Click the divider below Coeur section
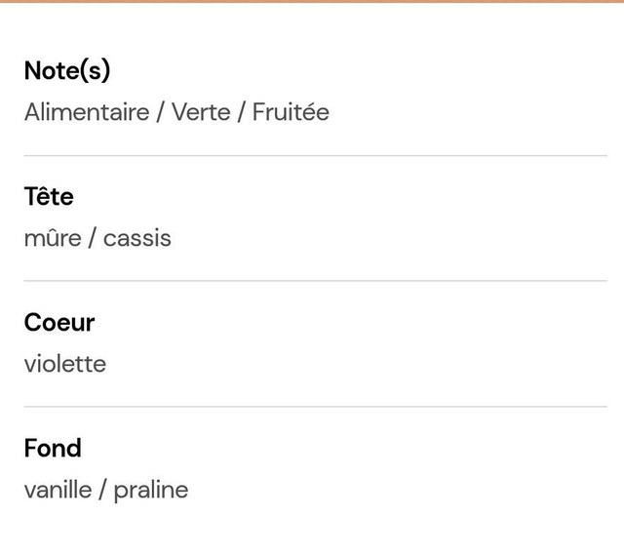Viewport: 624px width, 556px height. 315,407
